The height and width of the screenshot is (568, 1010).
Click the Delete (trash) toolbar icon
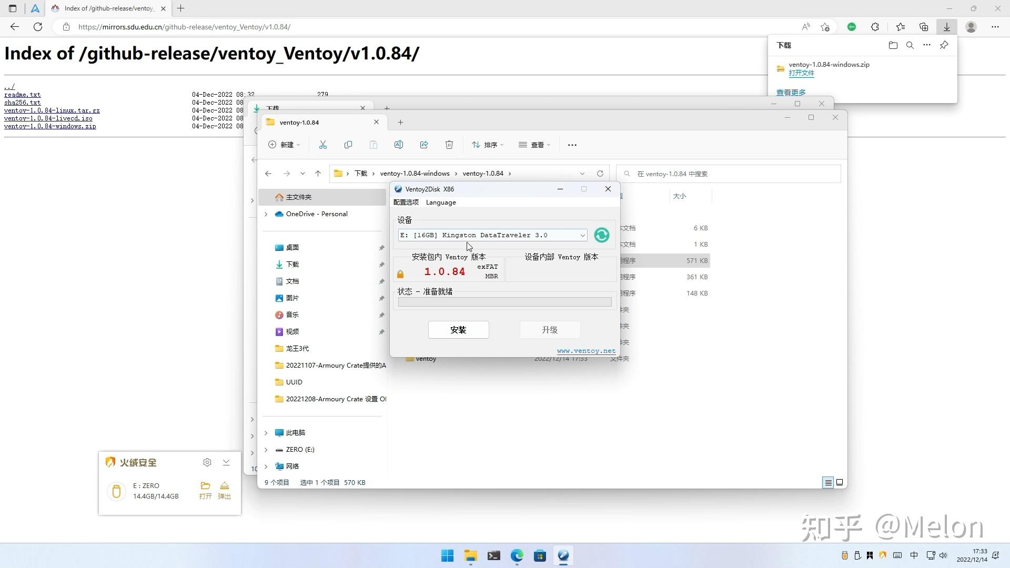(449, 145)
